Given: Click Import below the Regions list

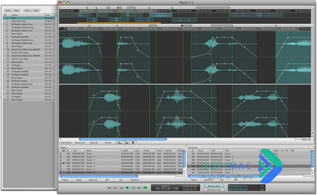Looking at the screenshot, I should [65, 180].
